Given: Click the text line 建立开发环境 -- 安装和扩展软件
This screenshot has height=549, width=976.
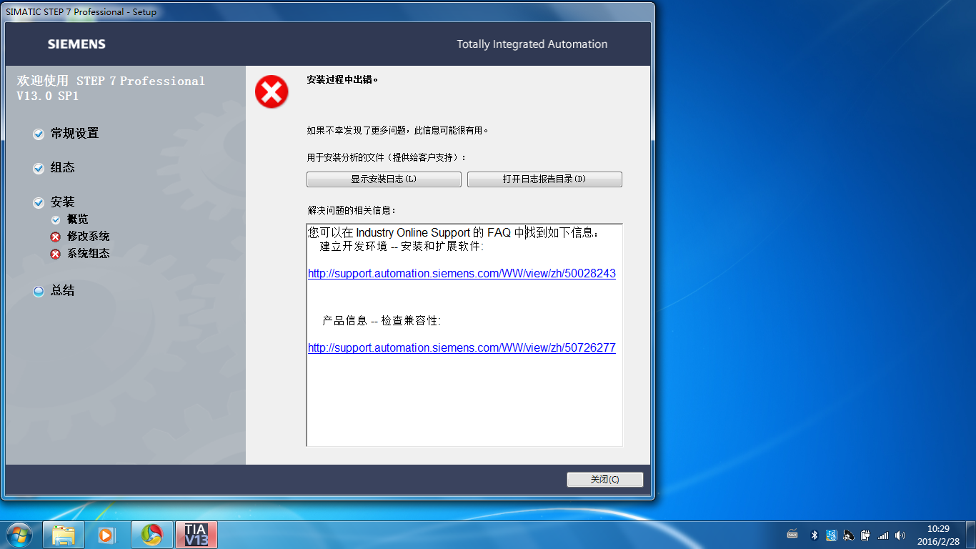Looking at the screenshot, I should tap(402, 247).
